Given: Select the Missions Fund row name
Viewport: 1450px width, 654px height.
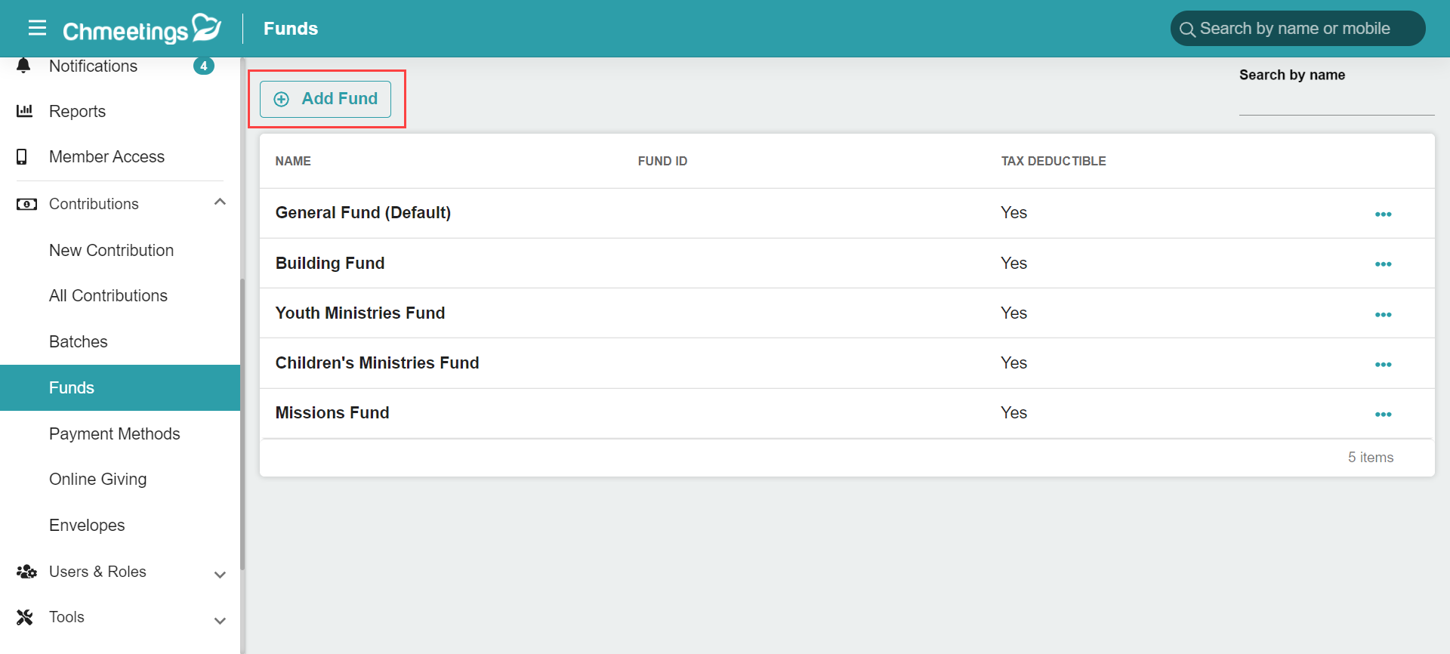Looking at the screenshot, I should (x=332, y=412).
